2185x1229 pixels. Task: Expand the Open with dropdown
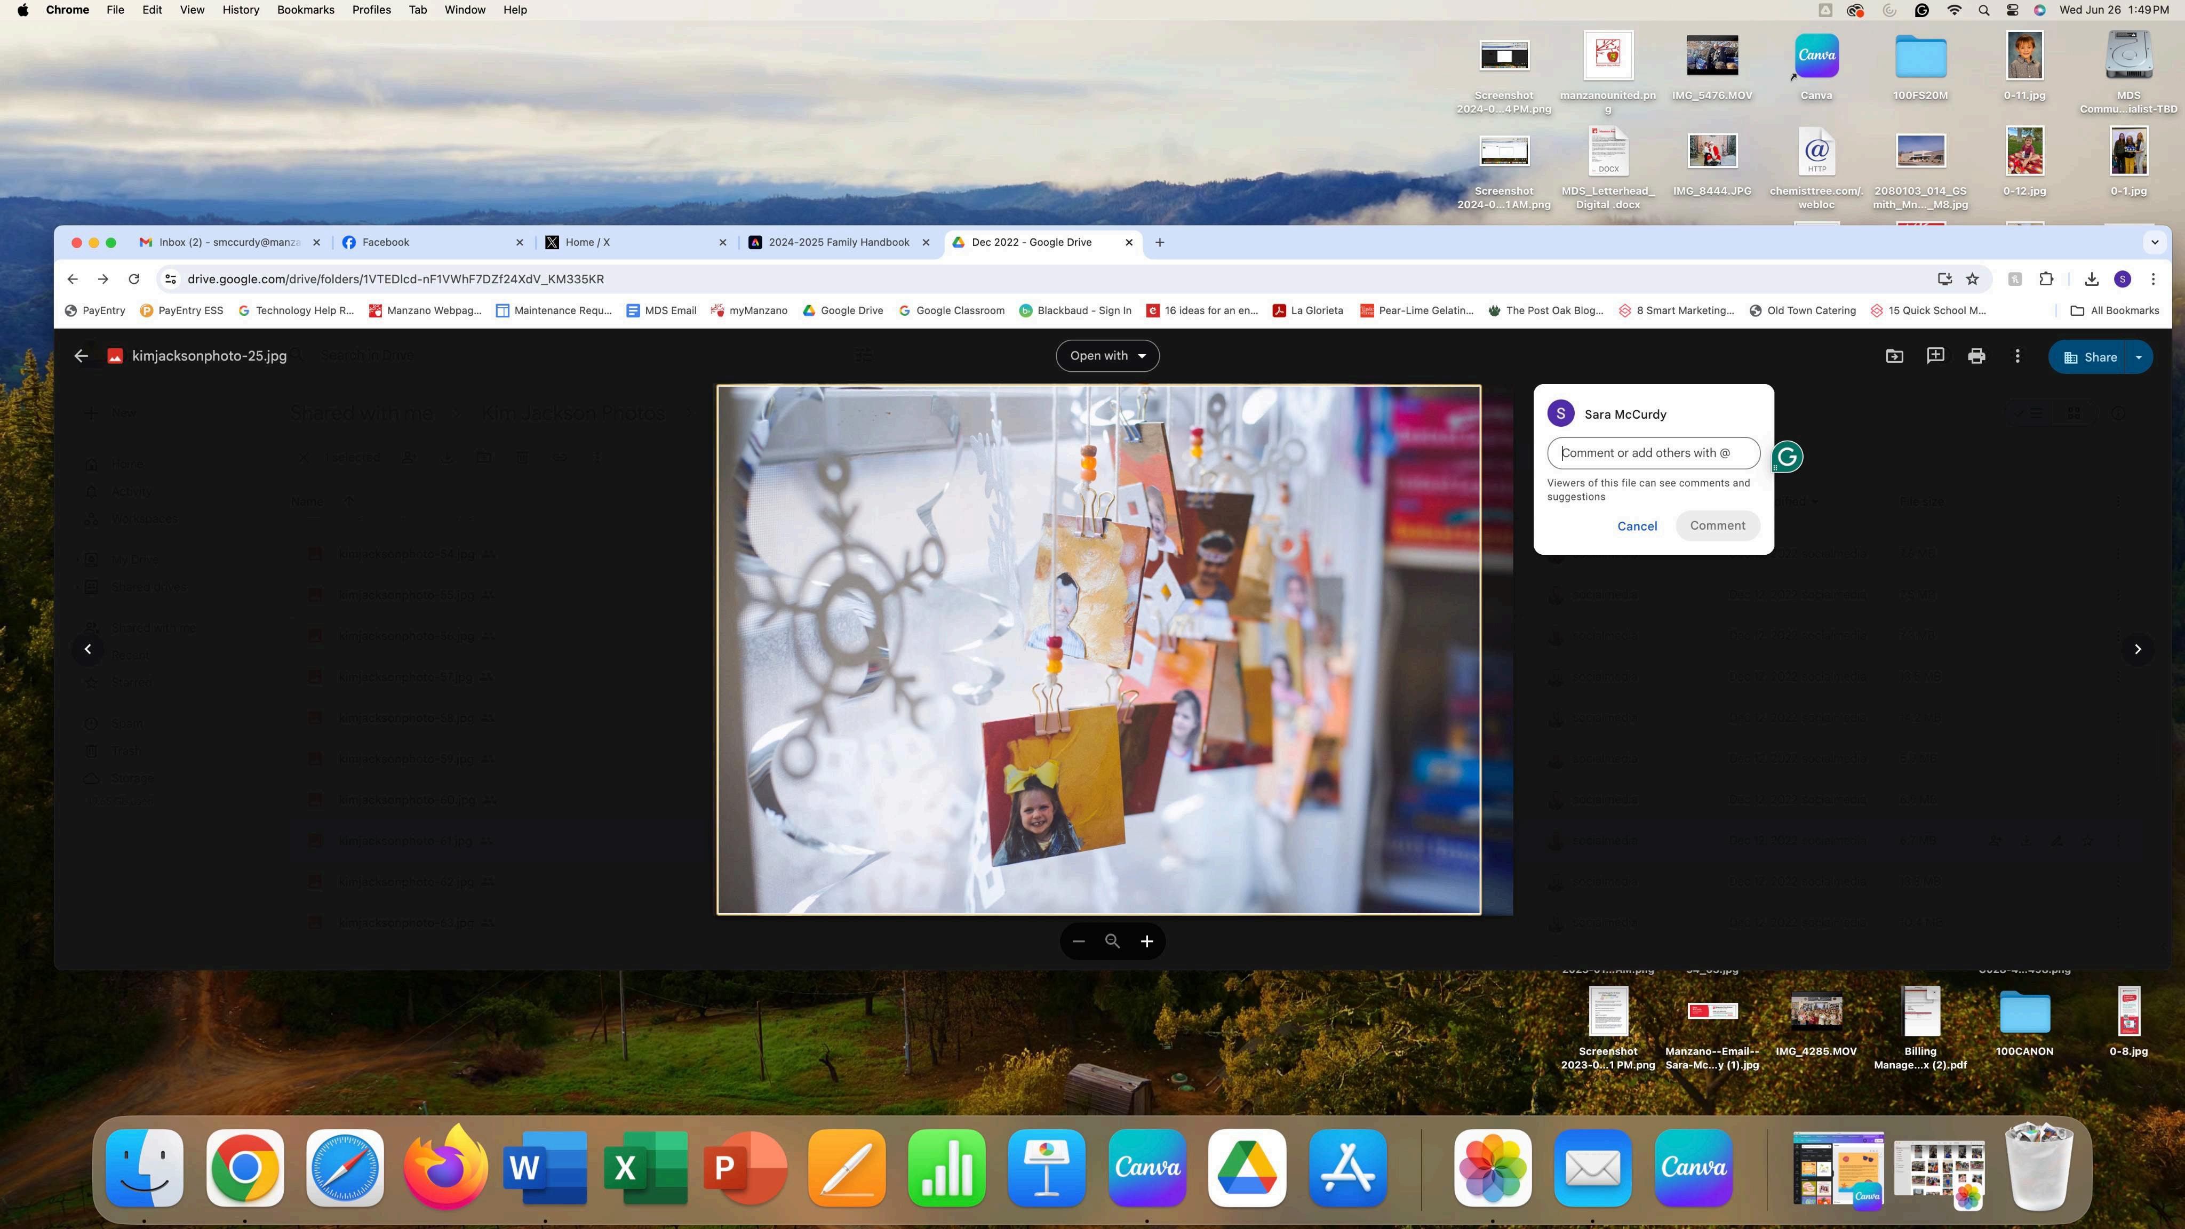tap(1107, 355)
